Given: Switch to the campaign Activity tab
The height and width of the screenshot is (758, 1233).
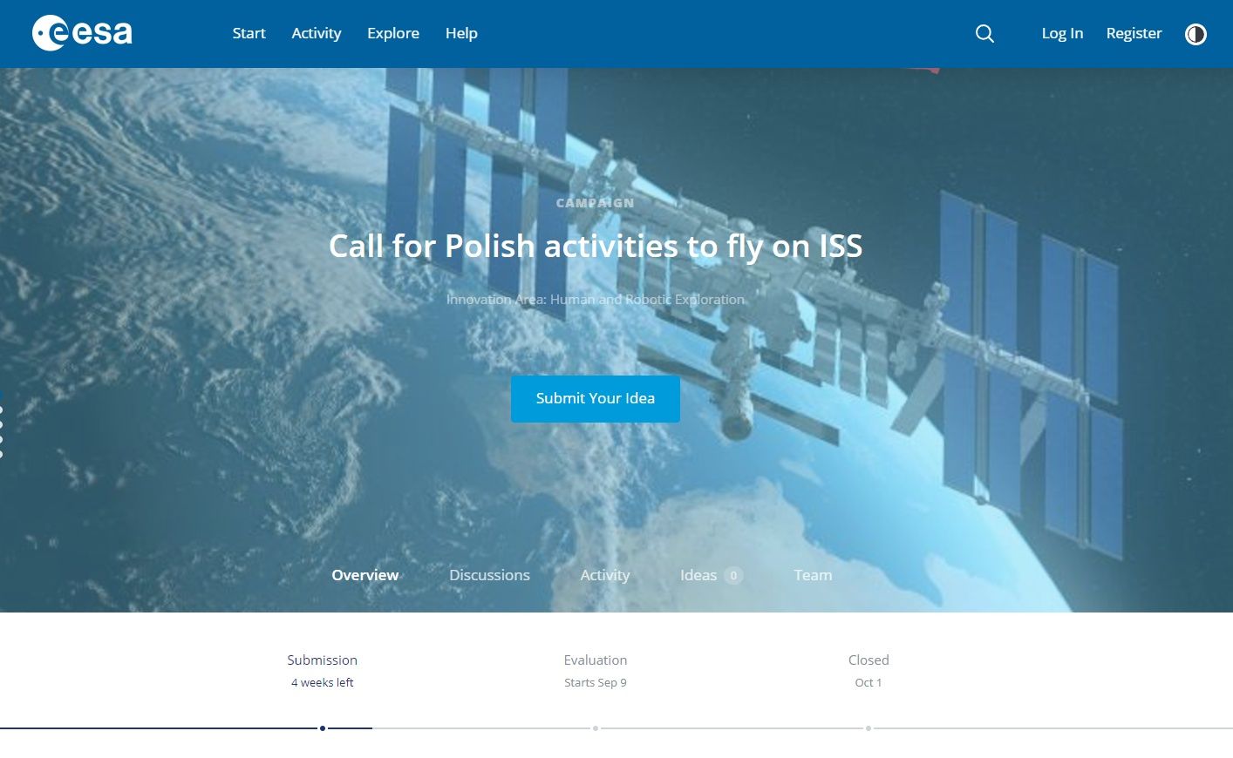Looking at the screenshot, I should pyautogui.click(x=605, y=575).
